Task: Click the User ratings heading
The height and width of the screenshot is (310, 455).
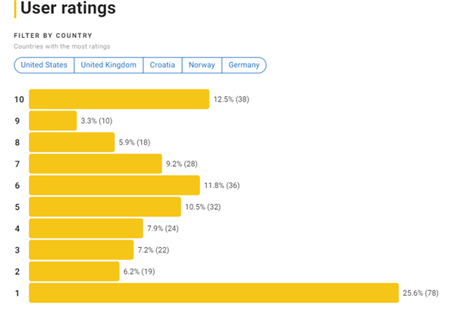Action: [x=68, y=8]
